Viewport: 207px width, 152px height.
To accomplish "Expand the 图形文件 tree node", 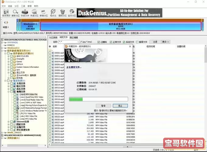I will click(9, 124).
